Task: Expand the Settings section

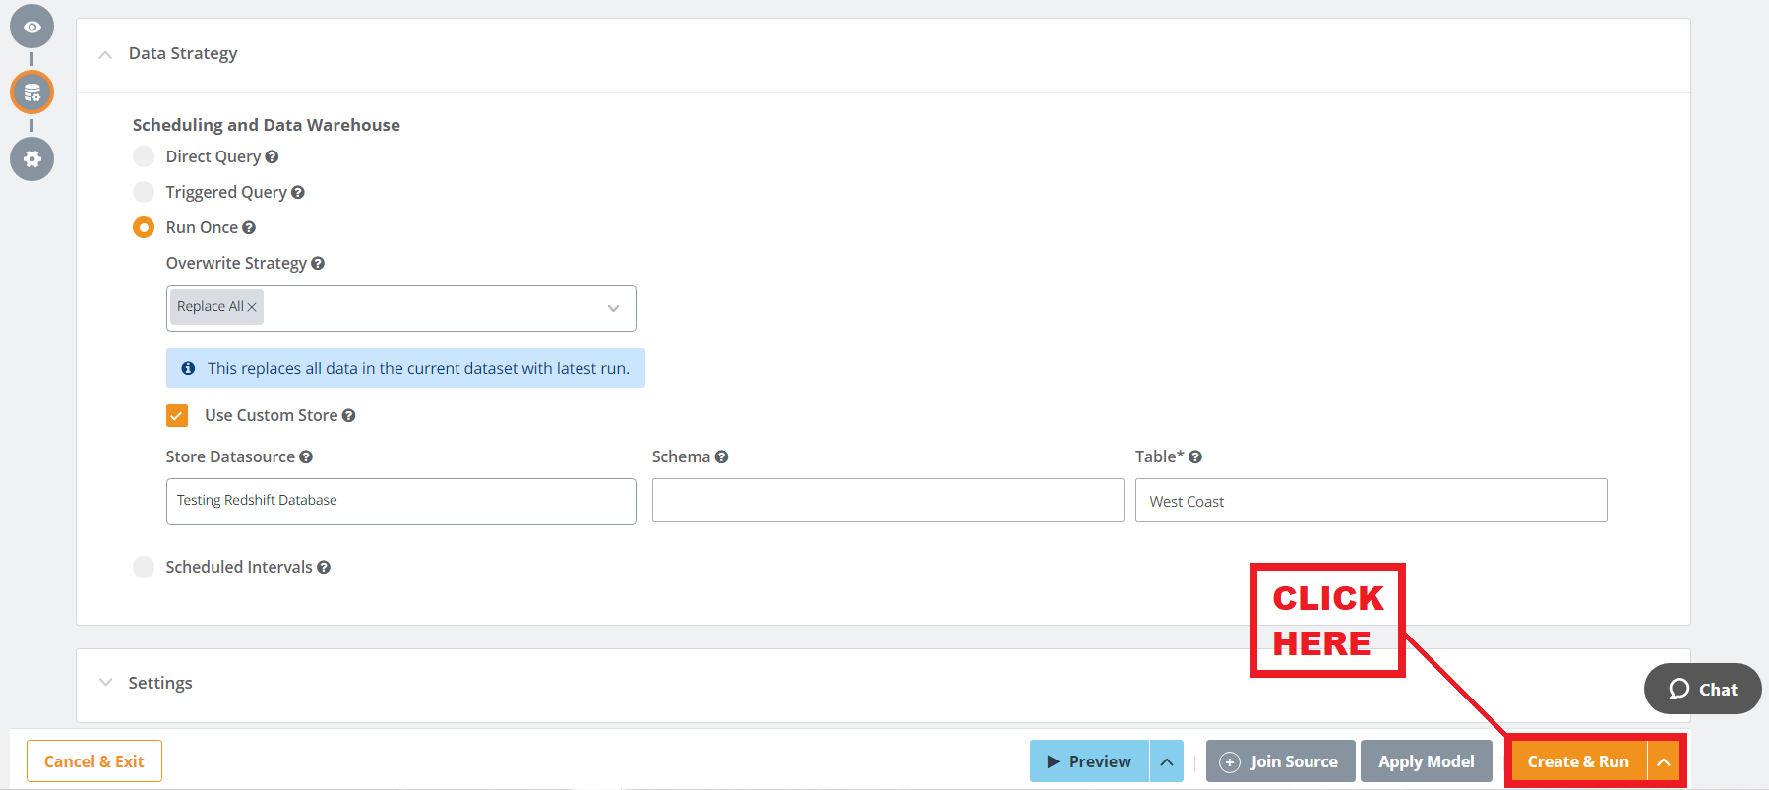Action: click(105, 683)
